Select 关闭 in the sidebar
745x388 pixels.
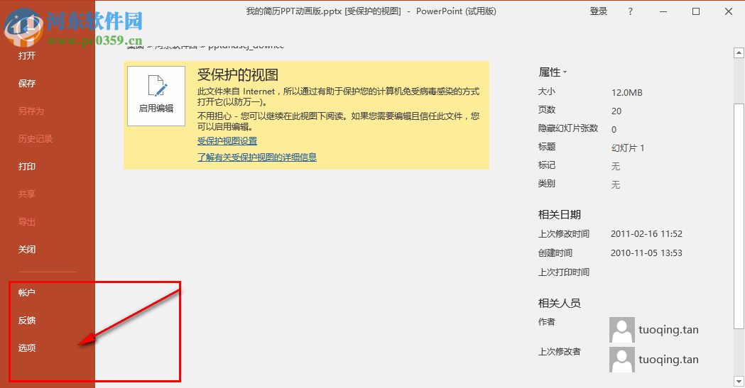(x=27, y=250)
